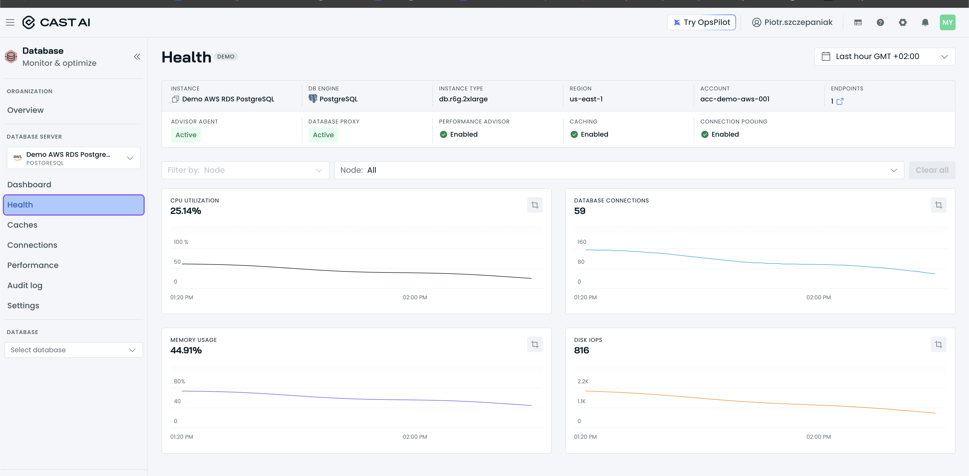Open the help question mark icon

click(x=880, y=23)
